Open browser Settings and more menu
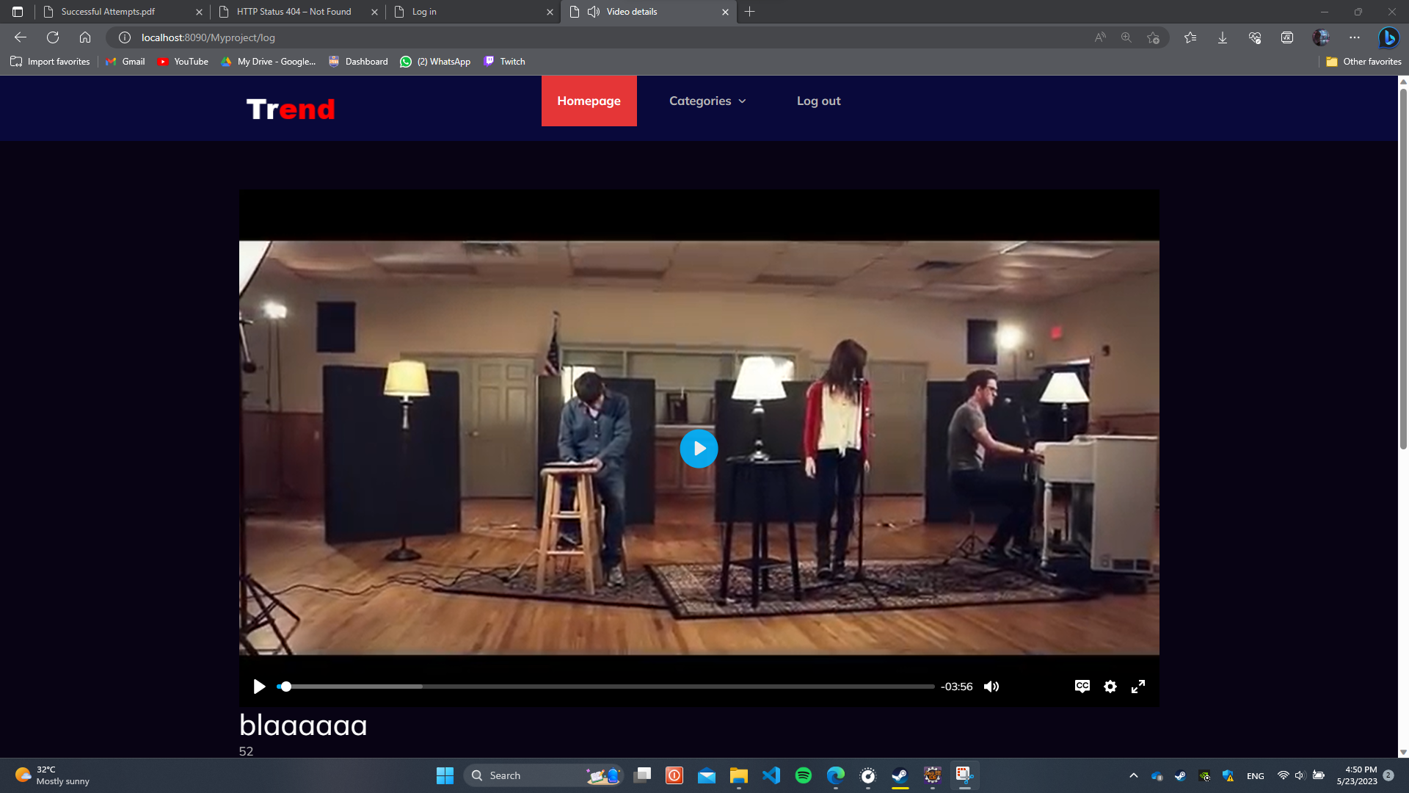This screenshot has height=793, width=1409. tap(1355, 37)
